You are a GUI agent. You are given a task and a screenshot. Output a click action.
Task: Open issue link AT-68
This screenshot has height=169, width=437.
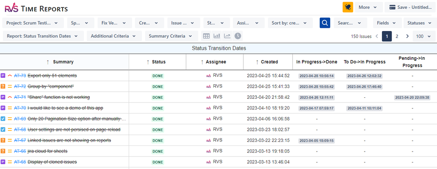20,129
